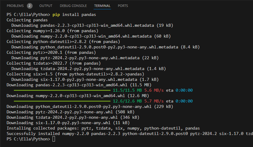Viewport: 253px width, 147px height.
Task: Click six whl (11 kB) download line
Action: [x=68, y=123]
